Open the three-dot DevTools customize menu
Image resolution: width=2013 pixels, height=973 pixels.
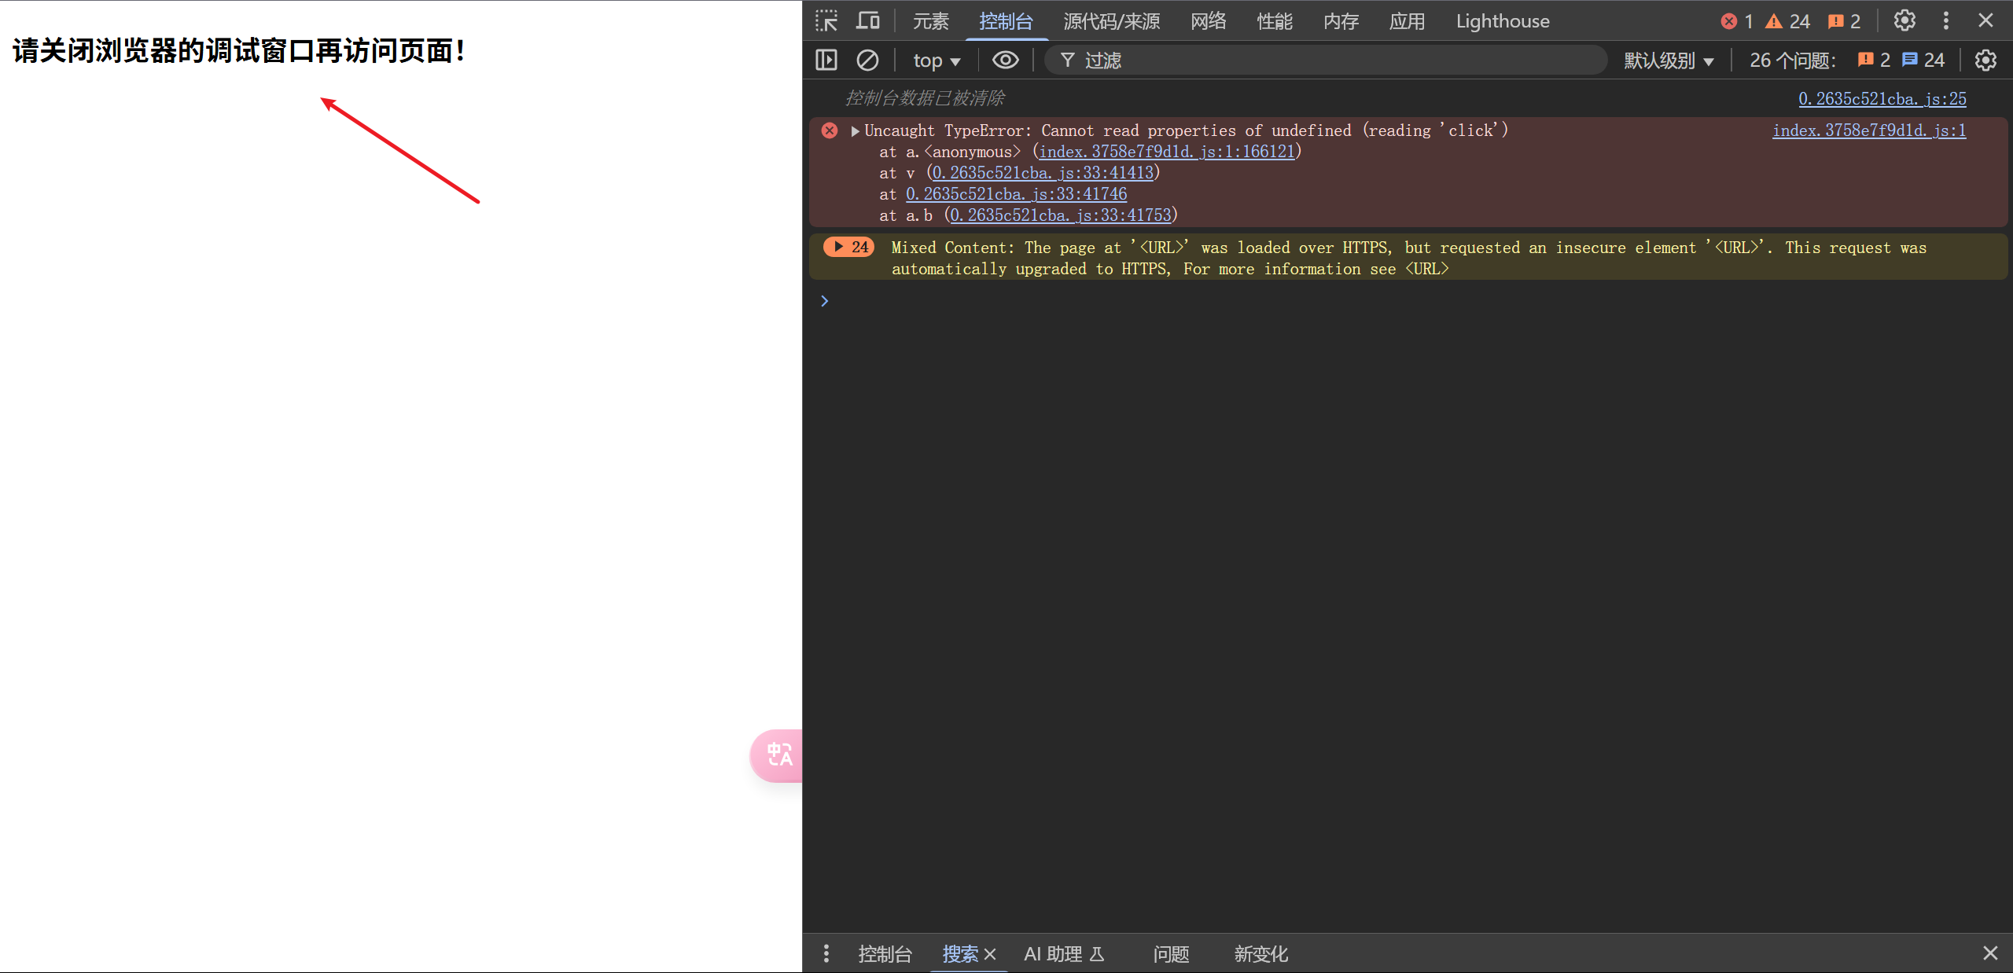(x=1946, y=21)
